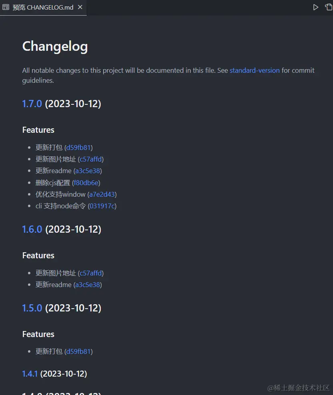Click commit link a7e2d43

pos(102,194)
